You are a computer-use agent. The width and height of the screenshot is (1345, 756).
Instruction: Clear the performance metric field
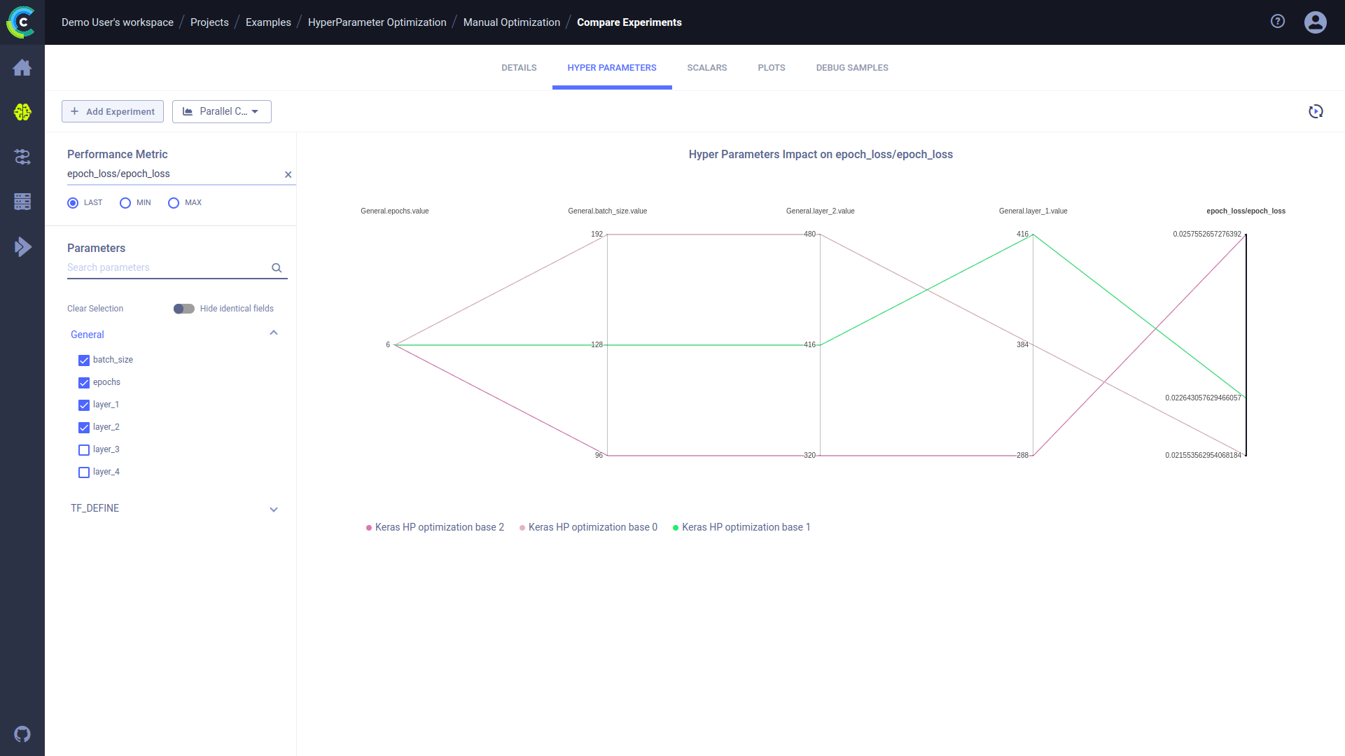[288, 175]
